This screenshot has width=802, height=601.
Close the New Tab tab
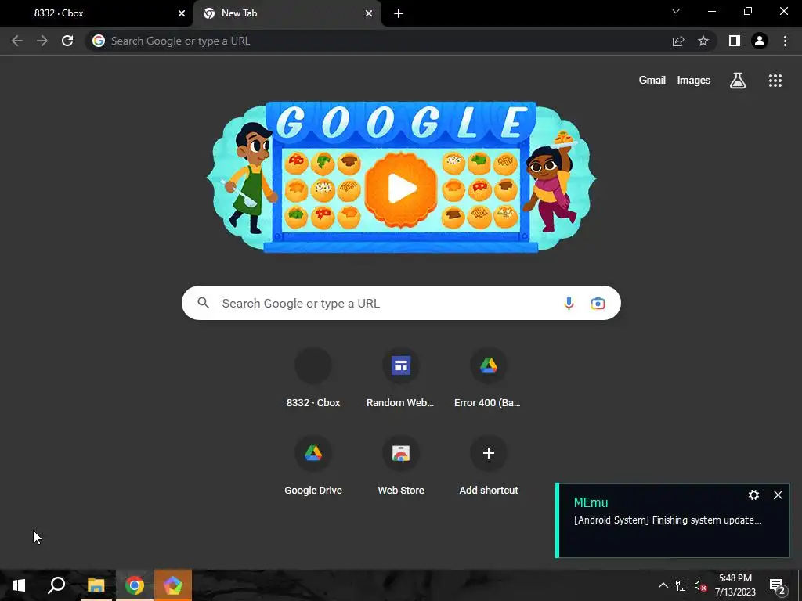click(369, 13)
